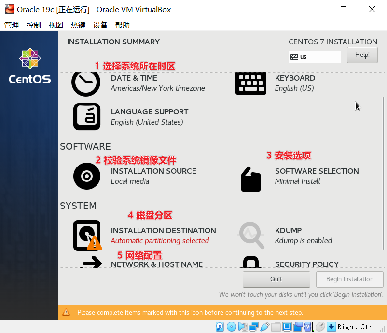Open the Kdump magnifier icon

click(251, 235)
